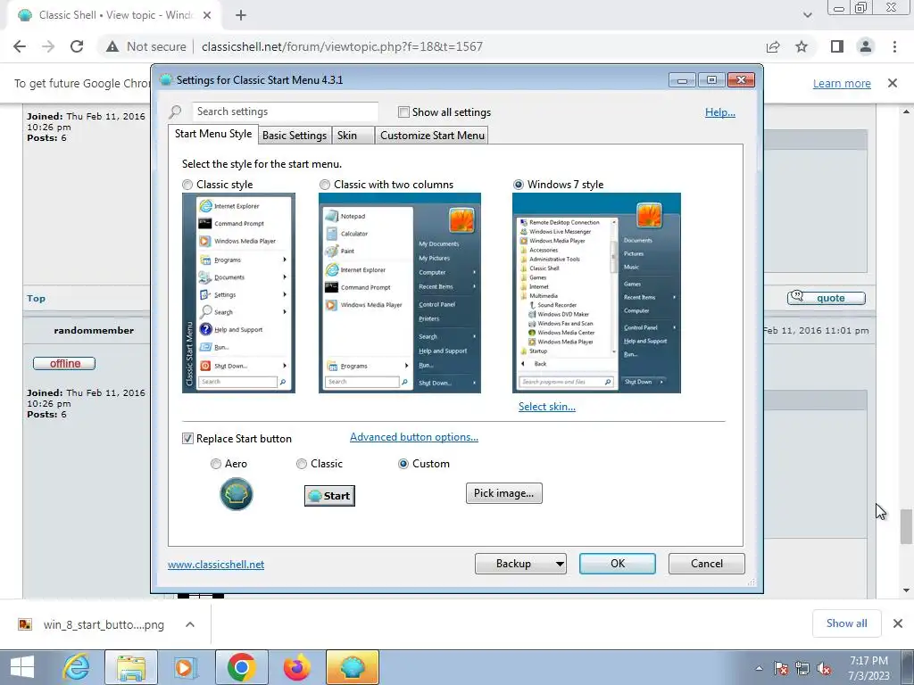Switch to the Start Menu Style tab
The height and width of the screenshot is (685, 914).
[x=213, y=134]
